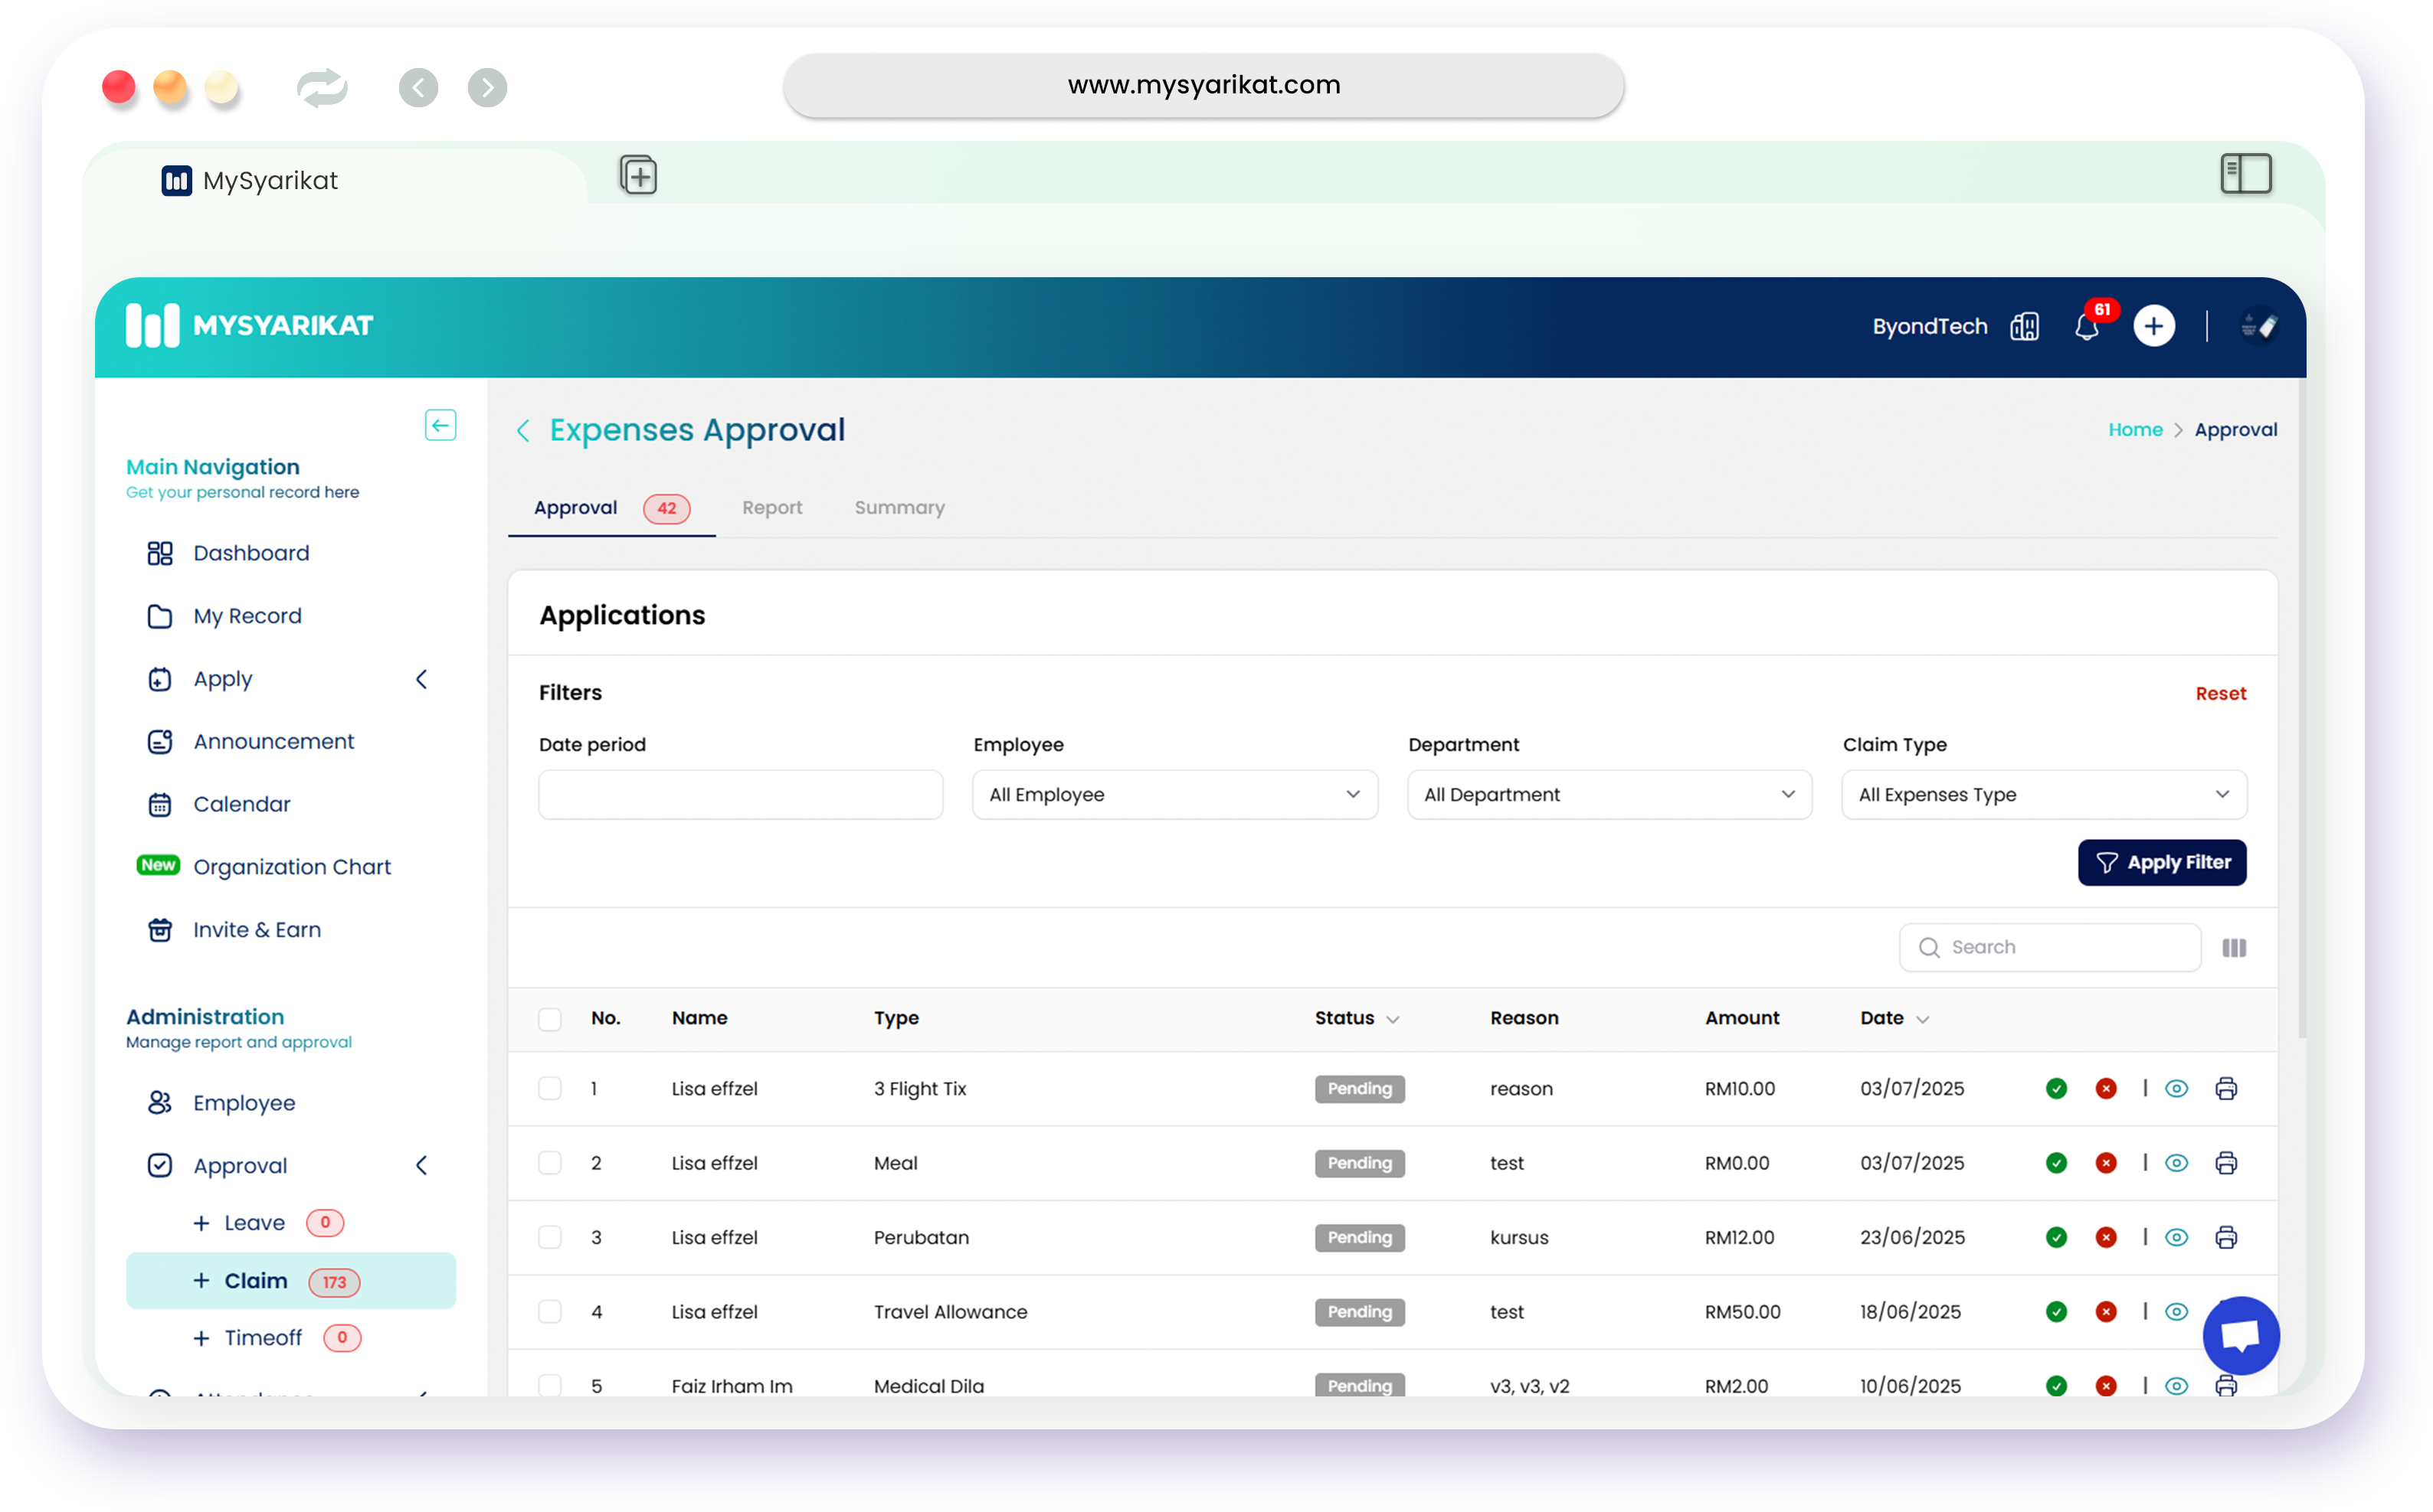Click the back chevron beside Expenses Approval

tap(523, 431)
